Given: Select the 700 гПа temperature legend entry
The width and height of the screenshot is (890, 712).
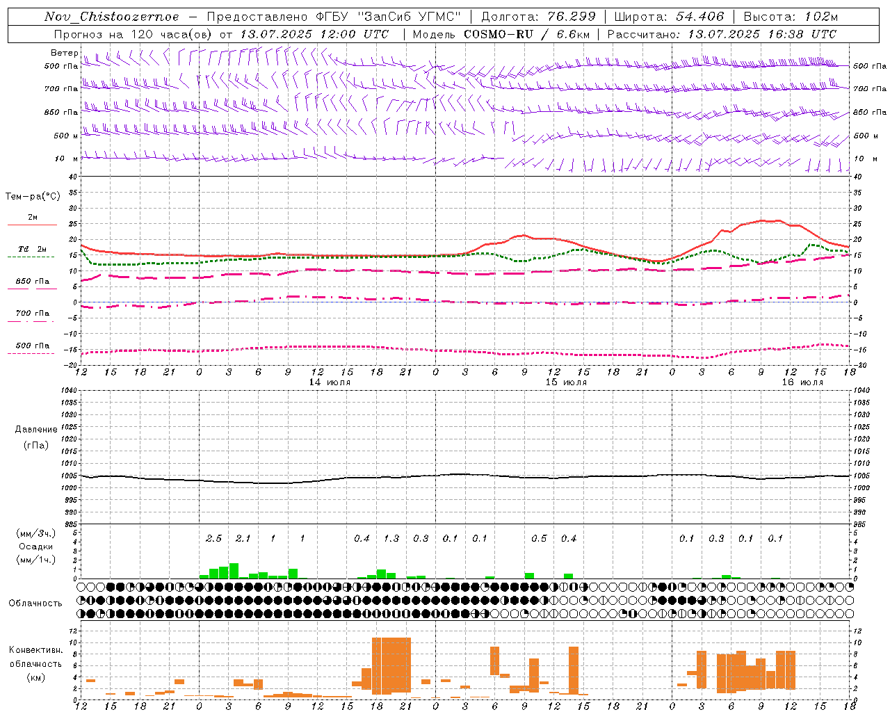Looking at the screenshot, I should click(33, 313).
